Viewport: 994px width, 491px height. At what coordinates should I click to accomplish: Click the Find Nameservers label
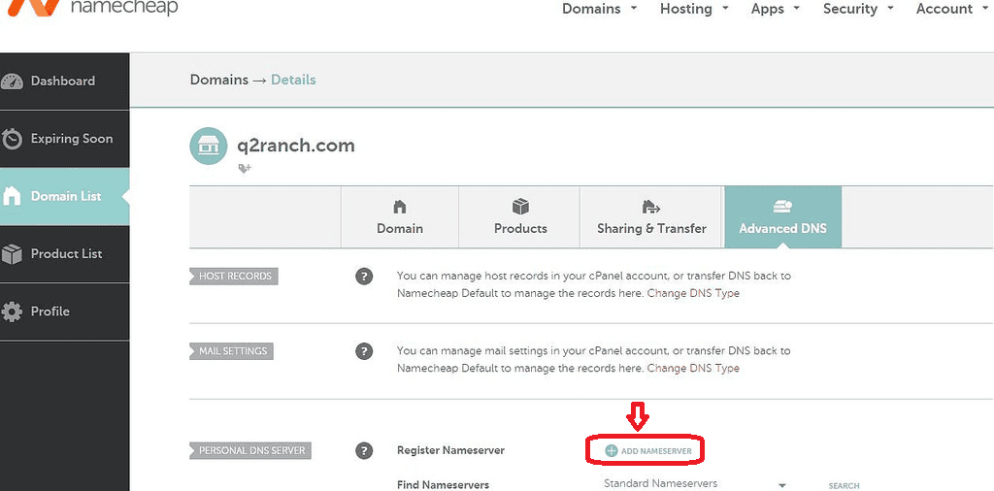(x=443, y=484)
